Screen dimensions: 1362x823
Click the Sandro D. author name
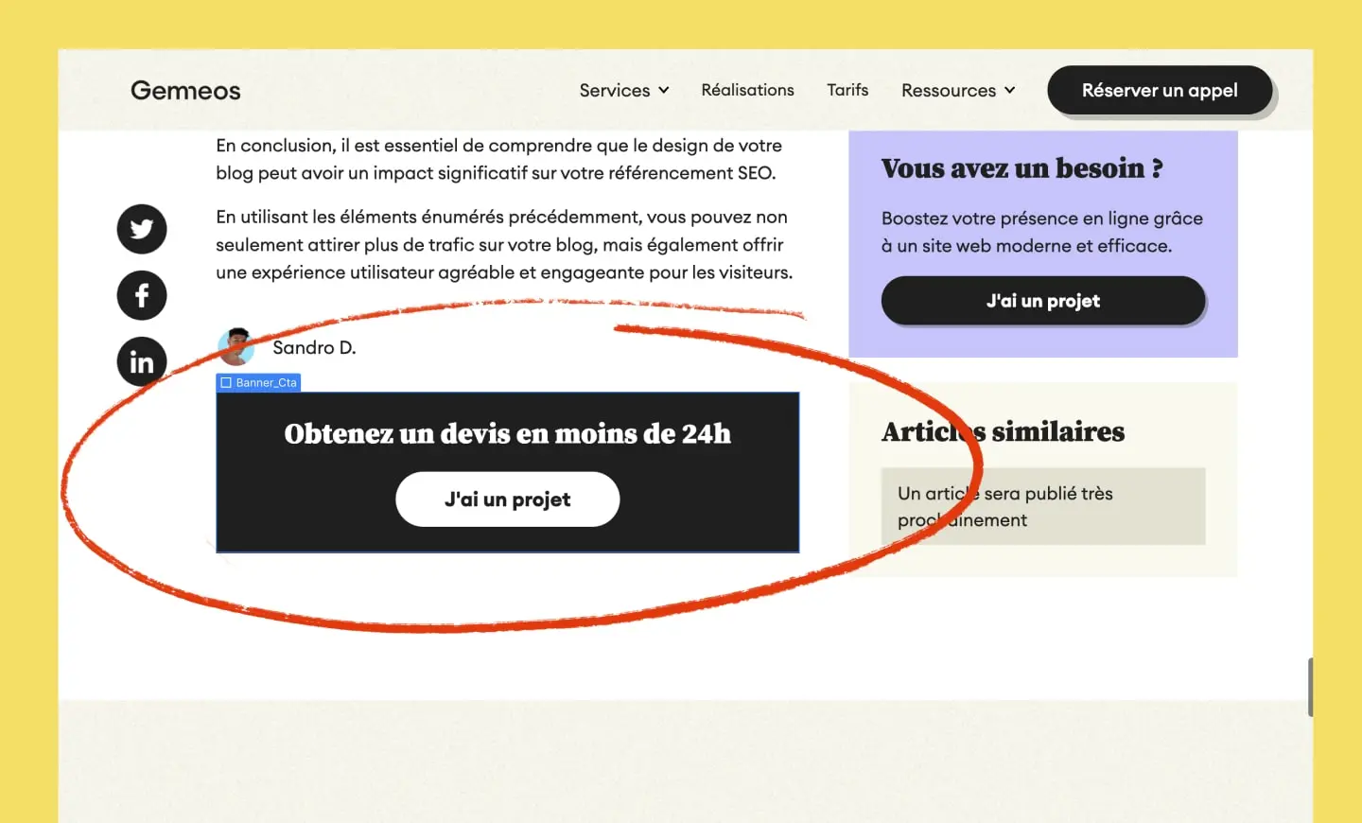pyautogui.click(x=314, y=347)
